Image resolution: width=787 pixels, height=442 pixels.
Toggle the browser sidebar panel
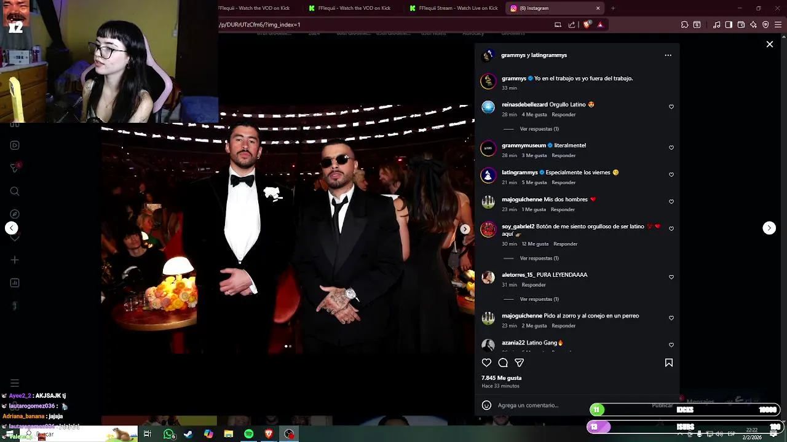(729, 25)
